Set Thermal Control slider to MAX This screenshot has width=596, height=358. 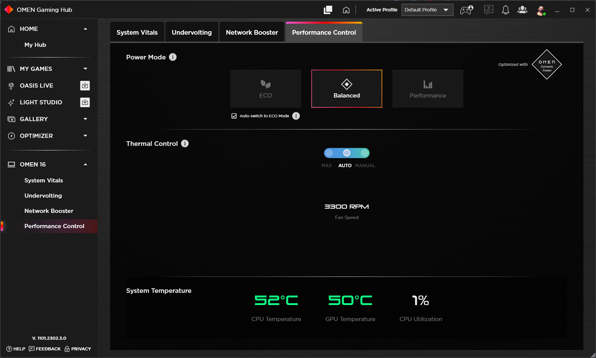(328, 153)
